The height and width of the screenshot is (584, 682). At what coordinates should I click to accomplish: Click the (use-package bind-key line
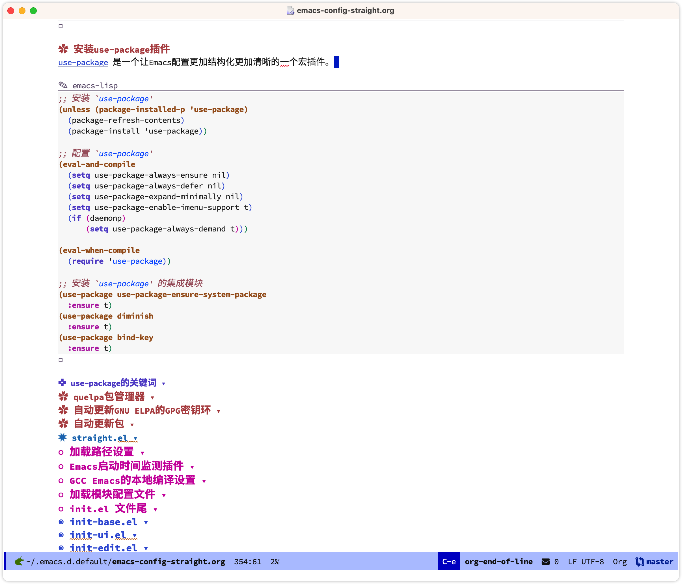point(106,338)
